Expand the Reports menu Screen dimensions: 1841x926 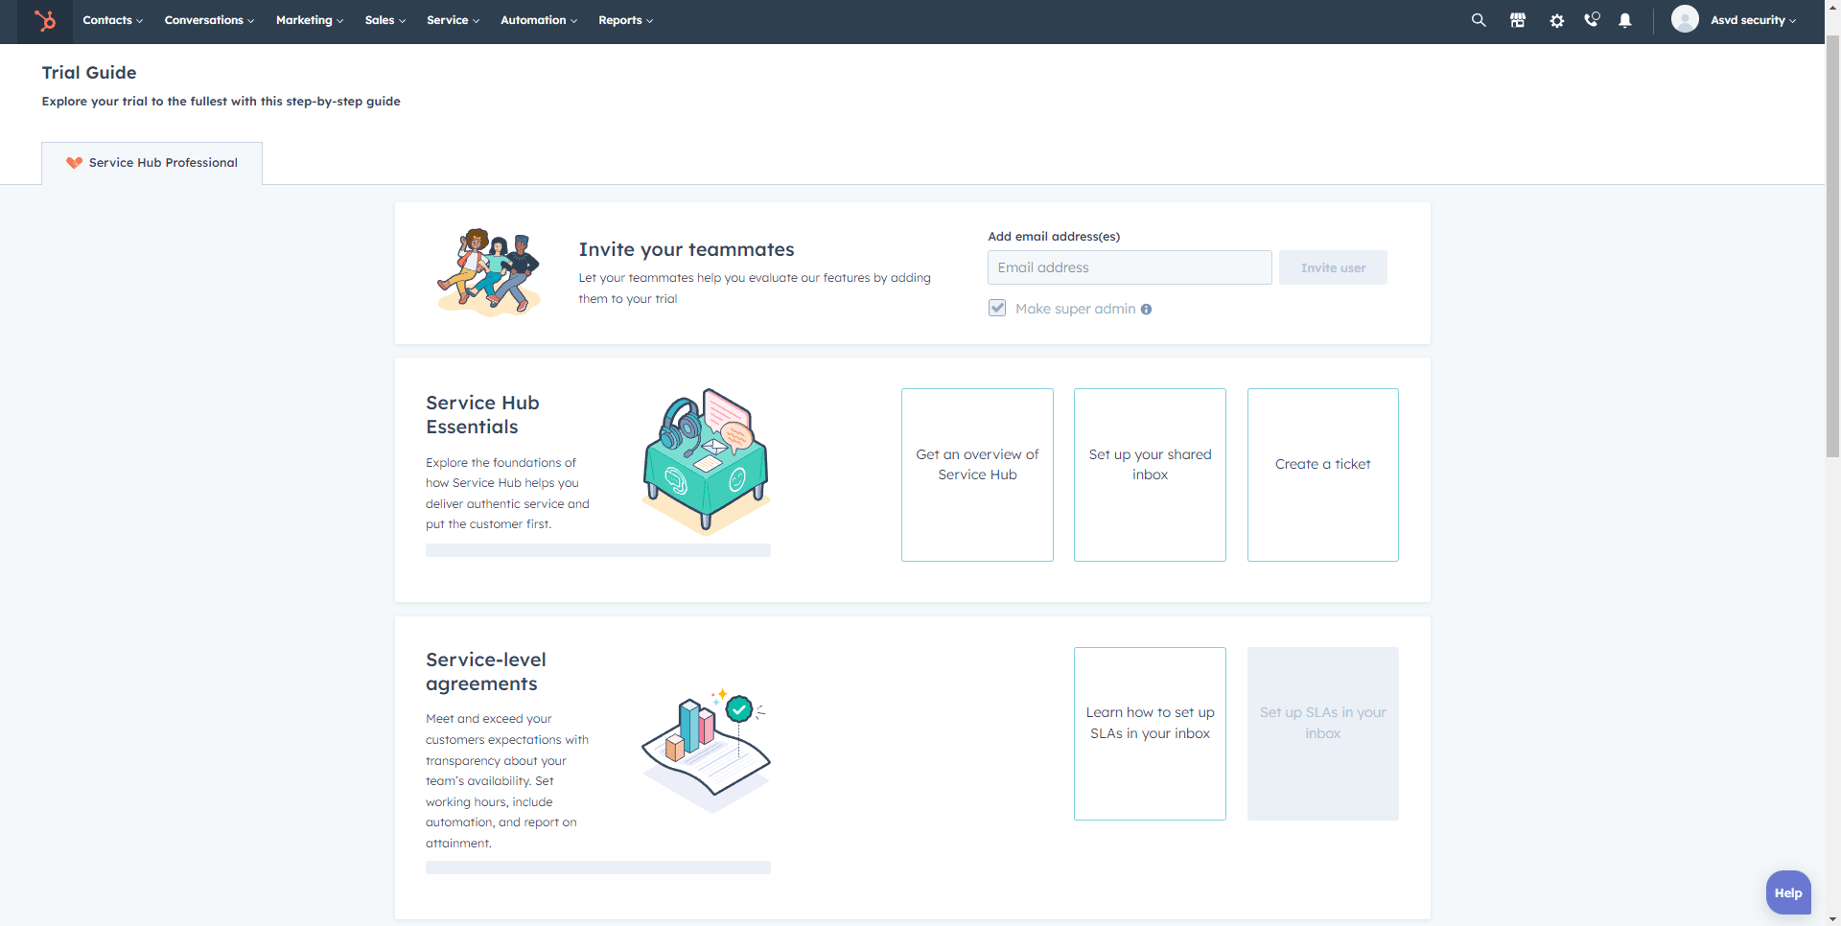click(x=625, y=20)
